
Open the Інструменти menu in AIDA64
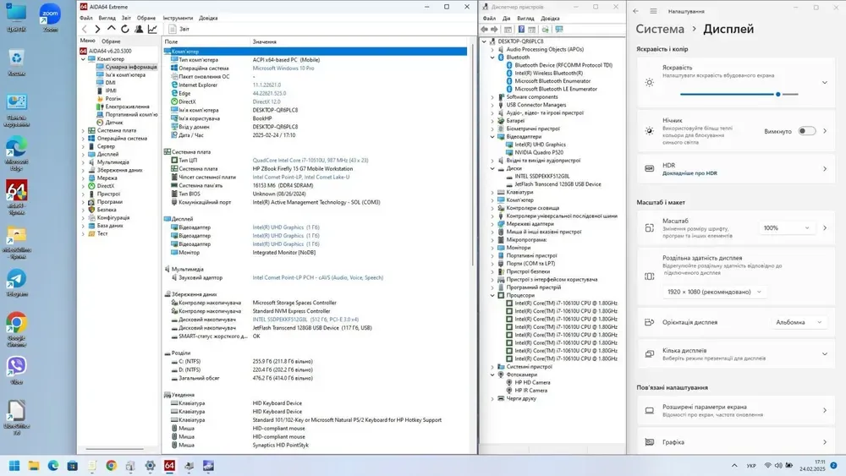tap(178, 18)
